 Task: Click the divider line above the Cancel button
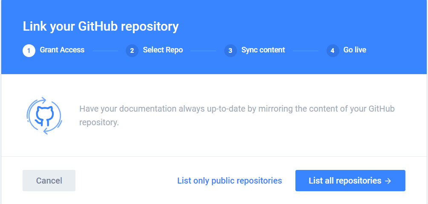214,156
